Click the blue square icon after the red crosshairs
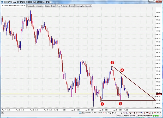The width and height of the screenshot is (163, 118). coord(142,113)
